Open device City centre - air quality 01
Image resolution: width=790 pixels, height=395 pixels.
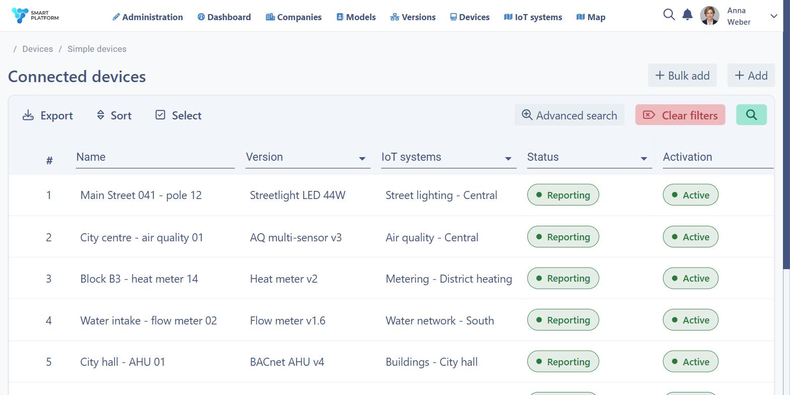point(142,237)
